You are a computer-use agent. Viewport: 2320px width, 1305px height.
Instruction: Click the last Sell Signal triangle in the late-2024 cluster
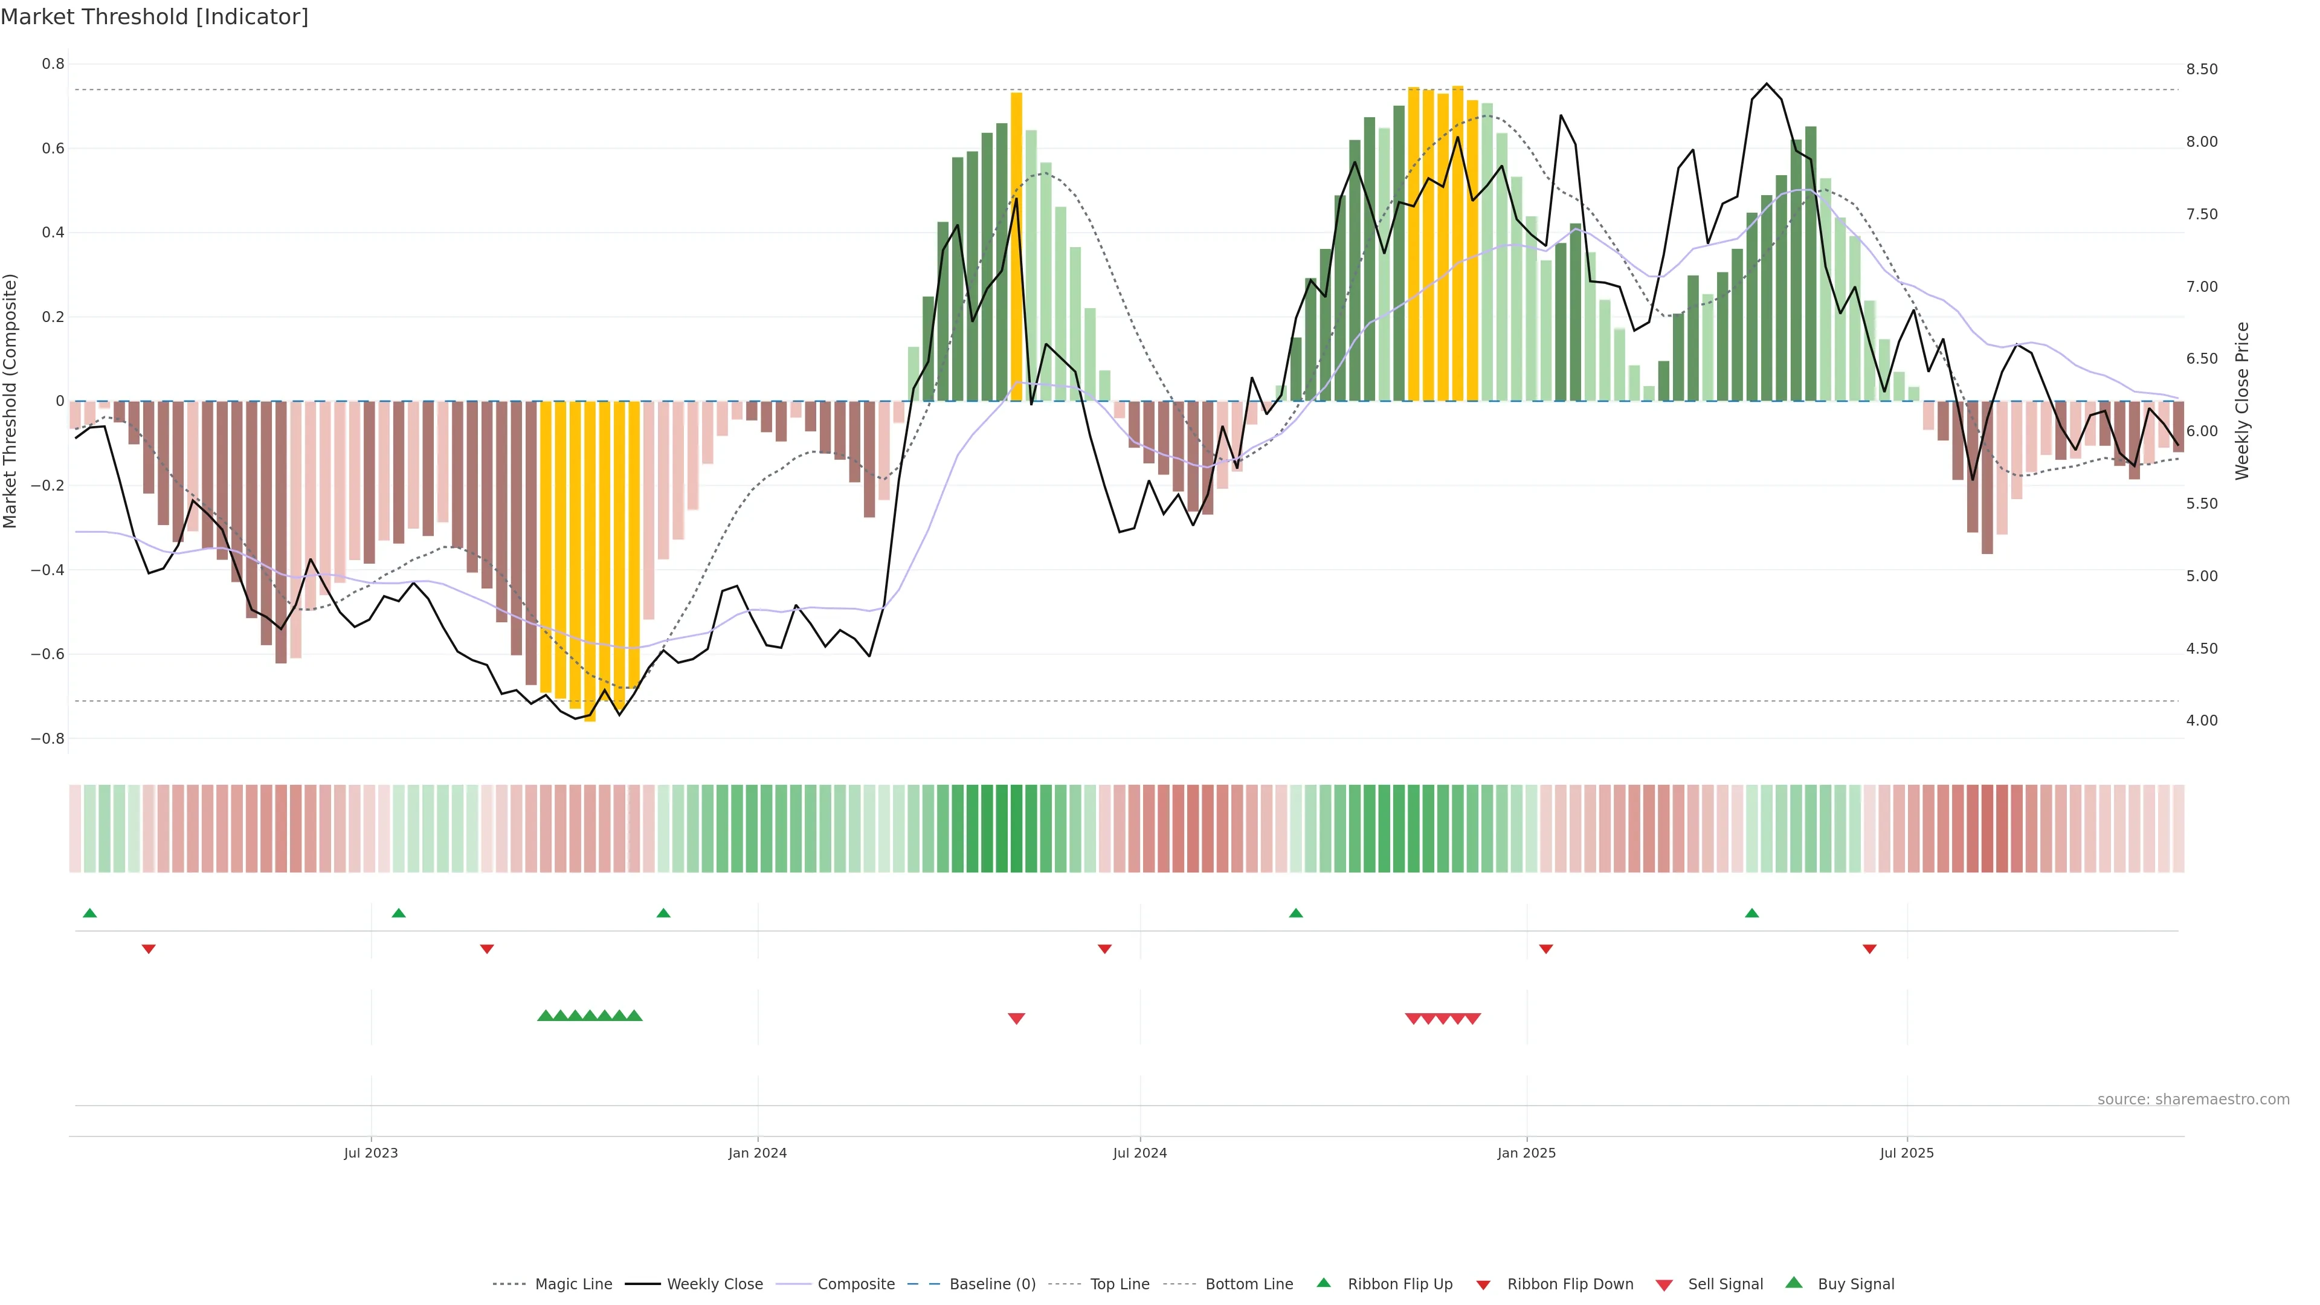coord(1472,1019)
